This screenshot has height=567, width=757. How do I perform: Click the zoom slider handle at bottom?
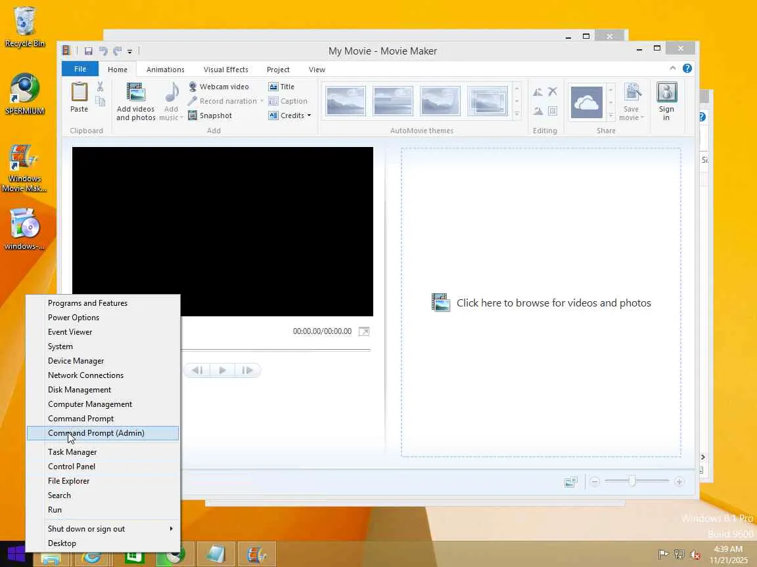pyautogui.click(x=632, y=480)
